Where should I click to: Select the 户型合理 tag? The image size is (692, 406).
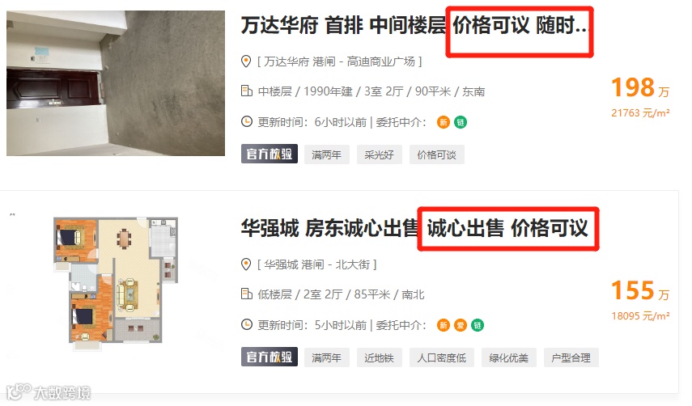[571, 358]
